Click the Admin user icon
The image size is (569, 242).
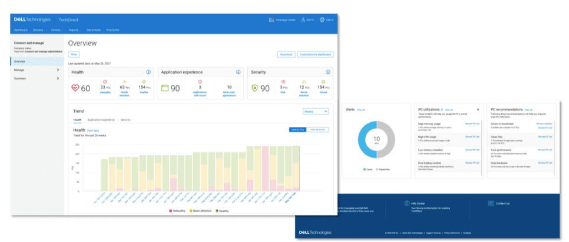pyautogui.click(x=303, y=20)
